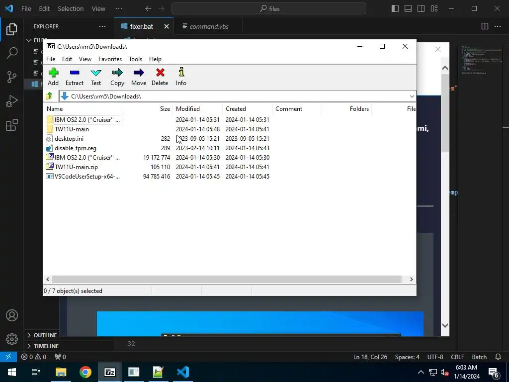The width and height of the screenshot is (509, 382).
Task: Open the Favorites menu
Action: (x=110, y=59)
